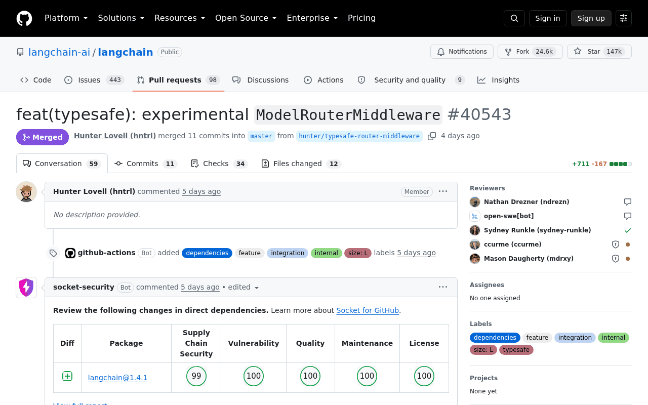Fork the langchain repository

[530, 52]
